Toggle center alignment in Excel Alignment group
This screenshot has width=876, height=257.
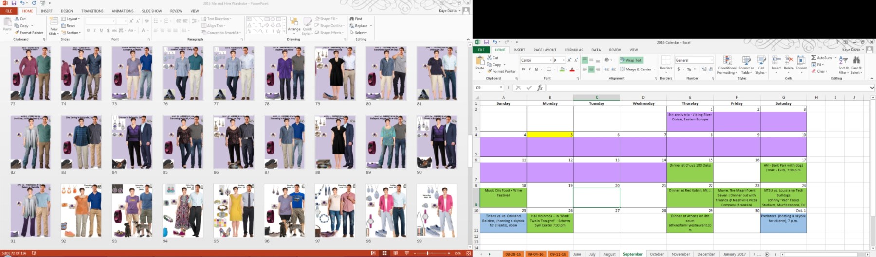click(x=591, y=69)
